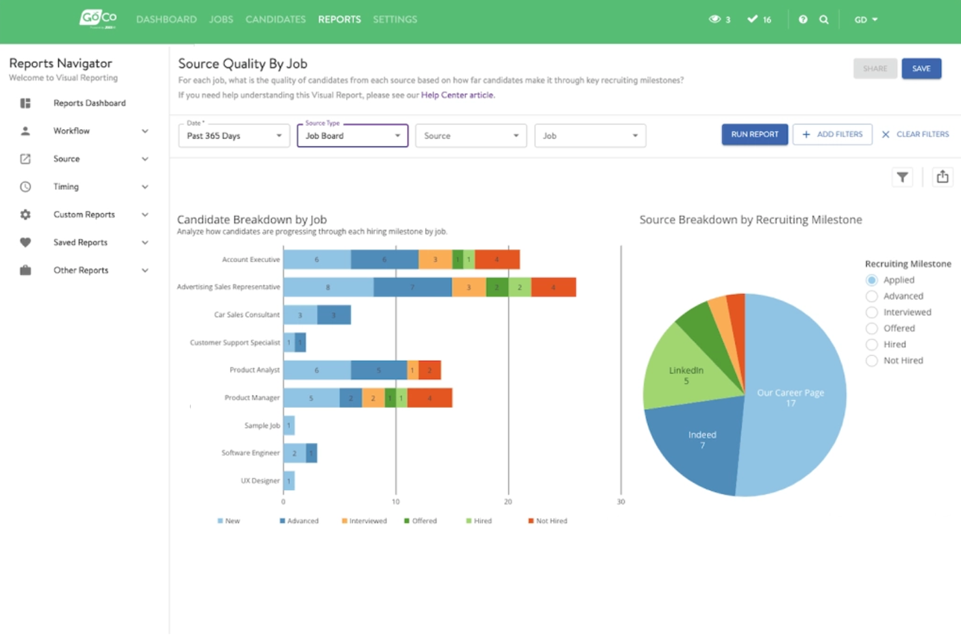Choose the Hired milestone option
The width and height of the screenshot is (961, 640).
click(871, 344)
